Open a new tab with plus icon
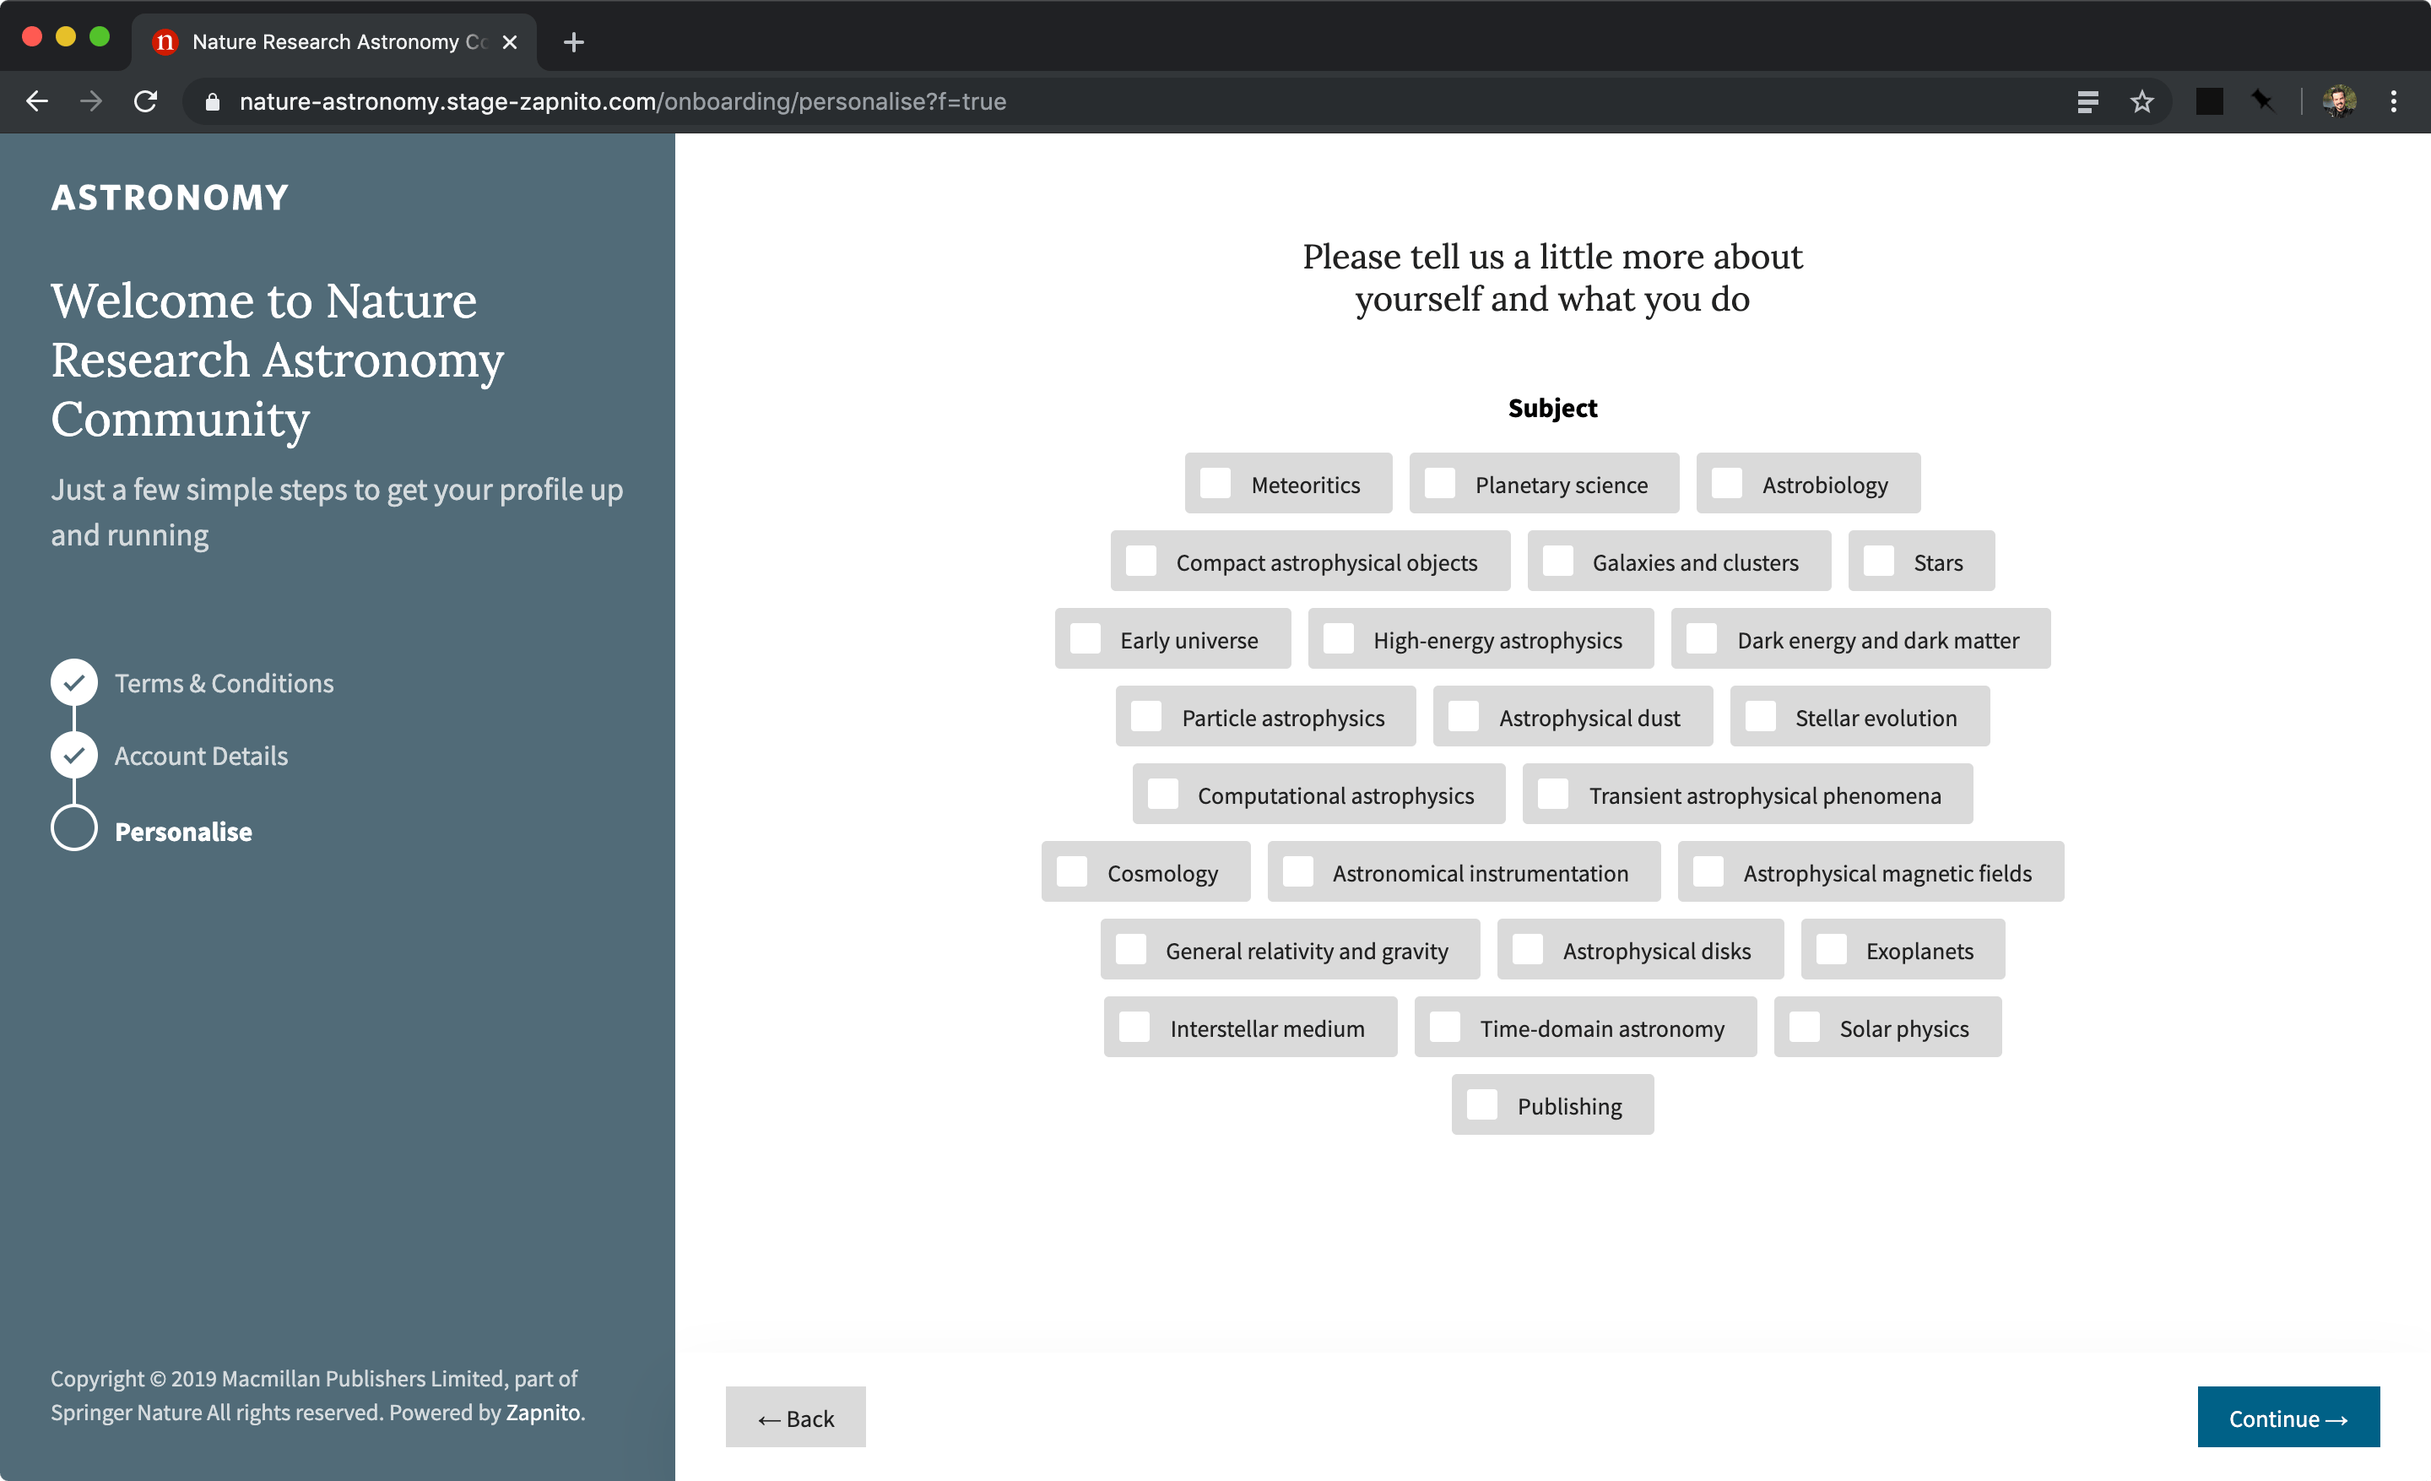Image resolution: width=2431 pixels, height=1481 pixels. (573, 42)
